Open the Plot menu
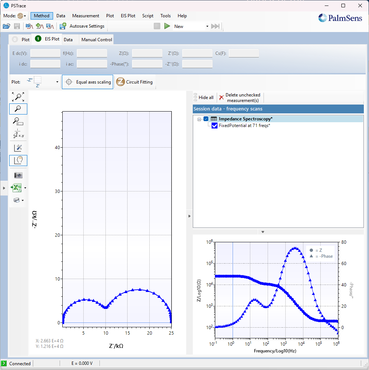 pos(110,16)
